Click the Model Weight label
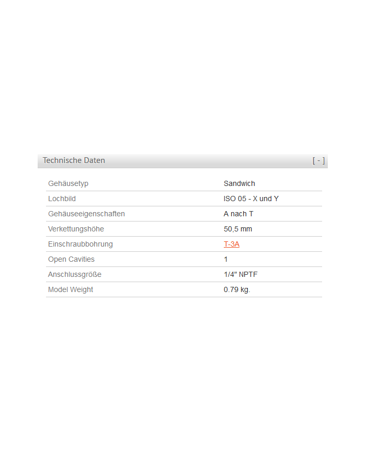366x454 pixels. 71,289
